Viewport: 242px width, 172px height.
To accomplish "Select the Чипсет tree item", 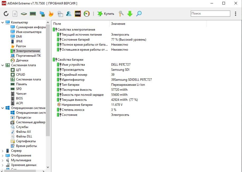I will [x=18, y=94].
